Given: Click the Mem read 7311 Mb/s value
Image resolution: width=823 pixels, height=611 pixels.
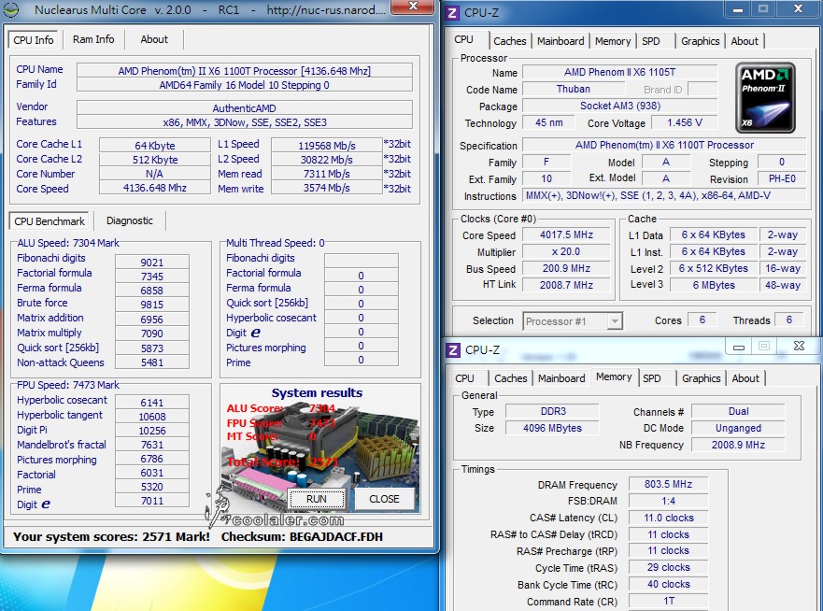Looking at the screenshot, I should tap(326, 173).
